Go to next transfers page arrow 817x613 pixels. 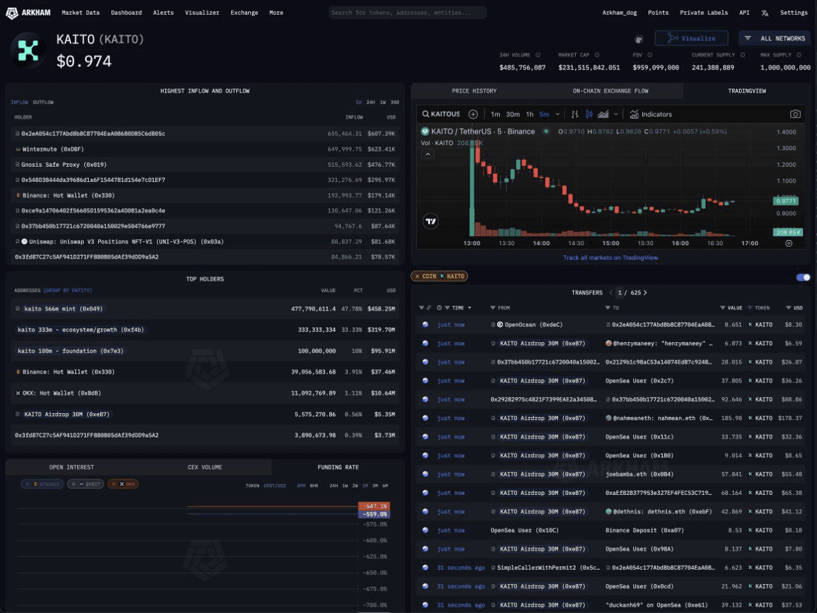pos(645,292)
